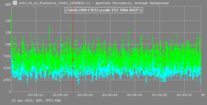This screenshot has height=105, width=207.
Task: Click the "20:38:50" time axis label
Action: (135, 95)
